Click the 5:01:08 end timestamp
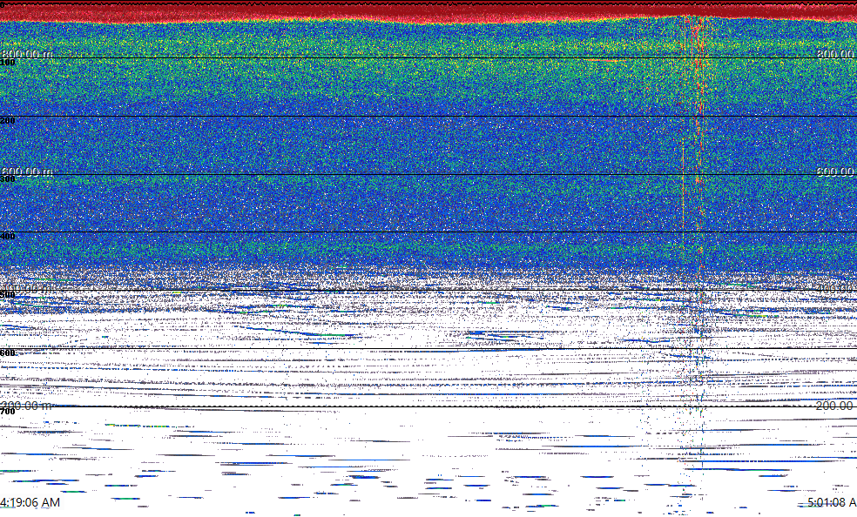 [832, 502]
